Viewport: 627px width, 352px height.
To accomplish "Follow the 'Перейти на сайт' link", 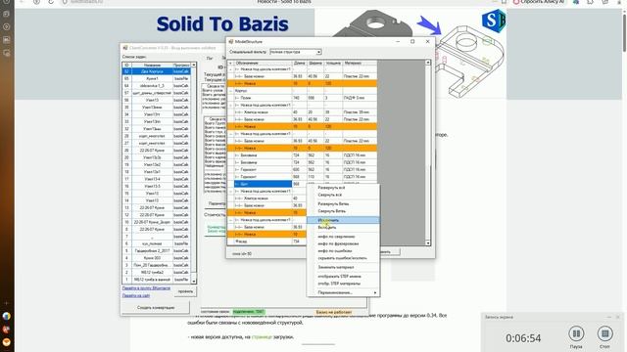I will (x=136, y=295).
